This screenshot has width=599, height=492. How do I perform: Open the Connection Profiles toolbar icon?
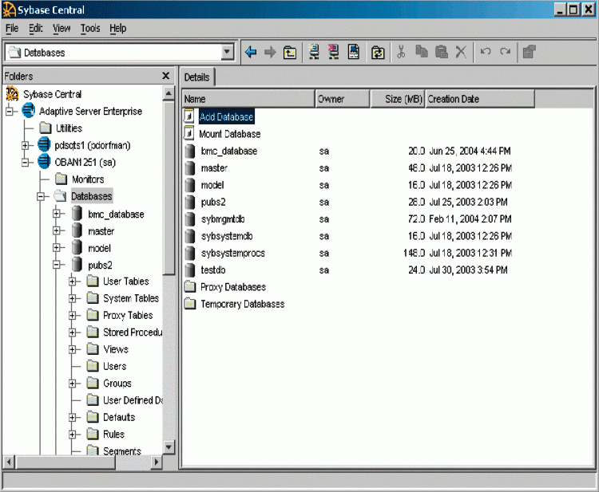tap(353, 52)
